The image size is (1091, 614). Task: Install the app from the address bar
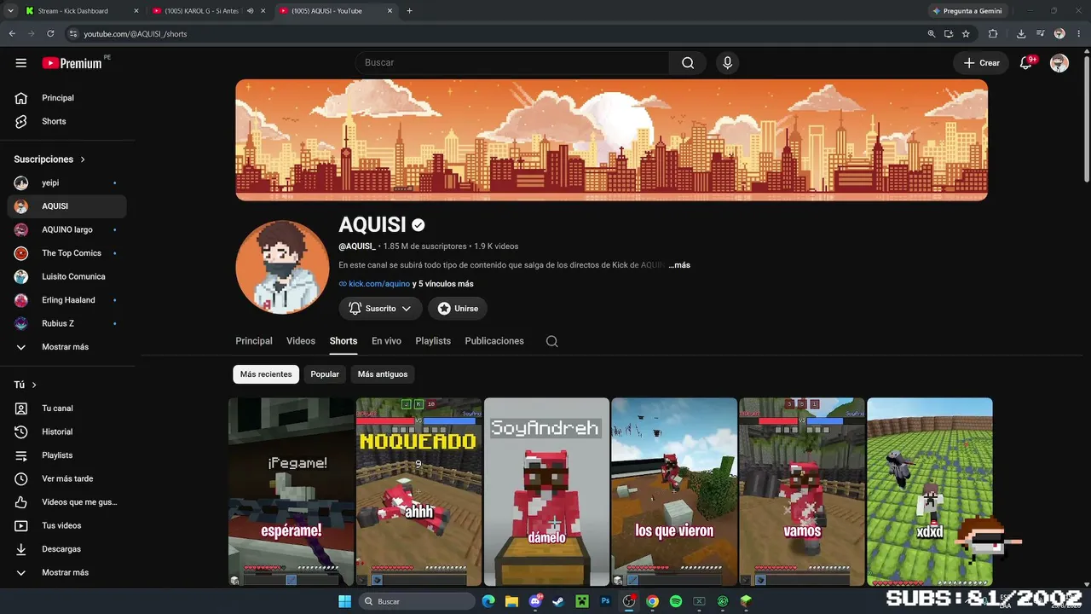949,34
